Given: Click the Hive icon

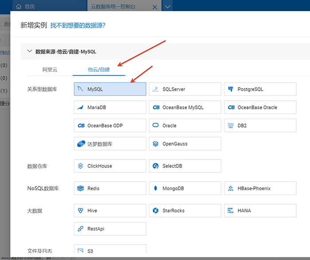Looking at the screenshot, I should coord(80,210).
